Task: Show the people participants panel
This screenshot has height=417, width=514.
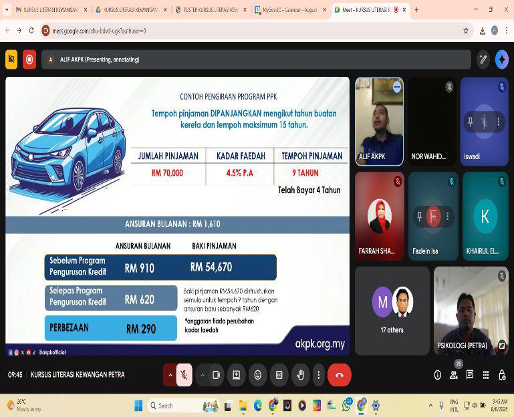Action: pyautogui.click(x=454, y=375)
